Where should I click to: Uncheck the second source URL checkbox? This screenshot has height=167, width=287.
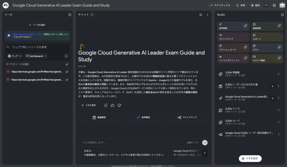67,80
